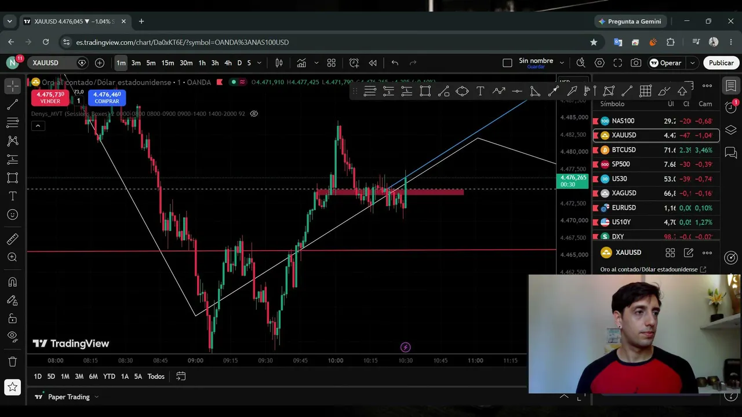
Task: Expand the Sin nombre layout dropdown
Action: click(562, 63)
